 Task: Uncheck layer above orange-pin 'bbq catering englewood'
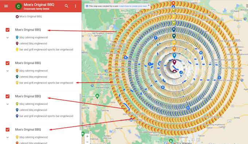tap(7, 63)
